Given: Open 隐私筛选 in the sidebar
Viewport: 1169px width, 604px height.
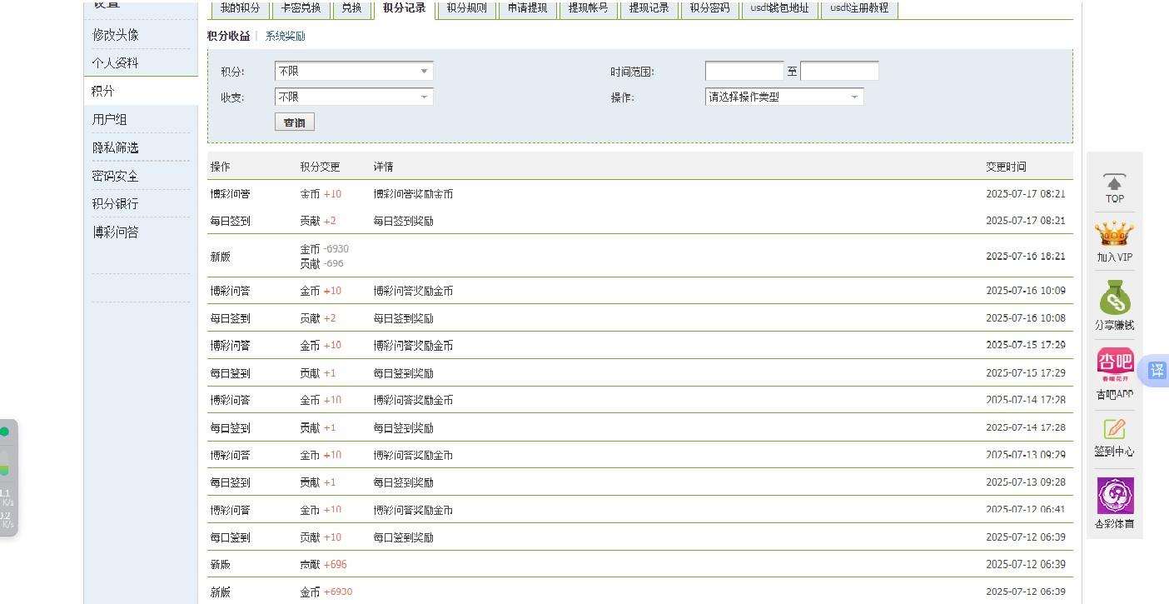Looking at the screenshot, I should (116, 147).
